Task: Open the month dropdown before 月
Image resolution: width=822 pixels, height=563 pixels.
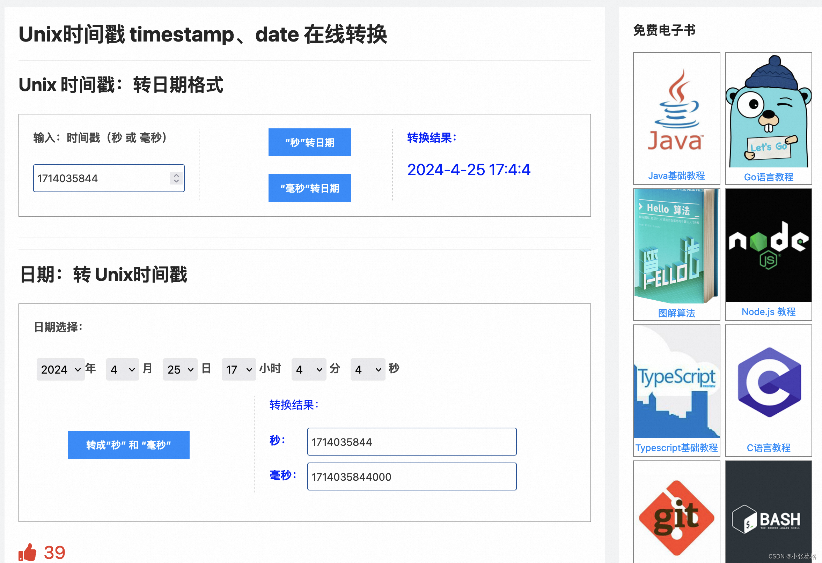Action: click(122, 369)
